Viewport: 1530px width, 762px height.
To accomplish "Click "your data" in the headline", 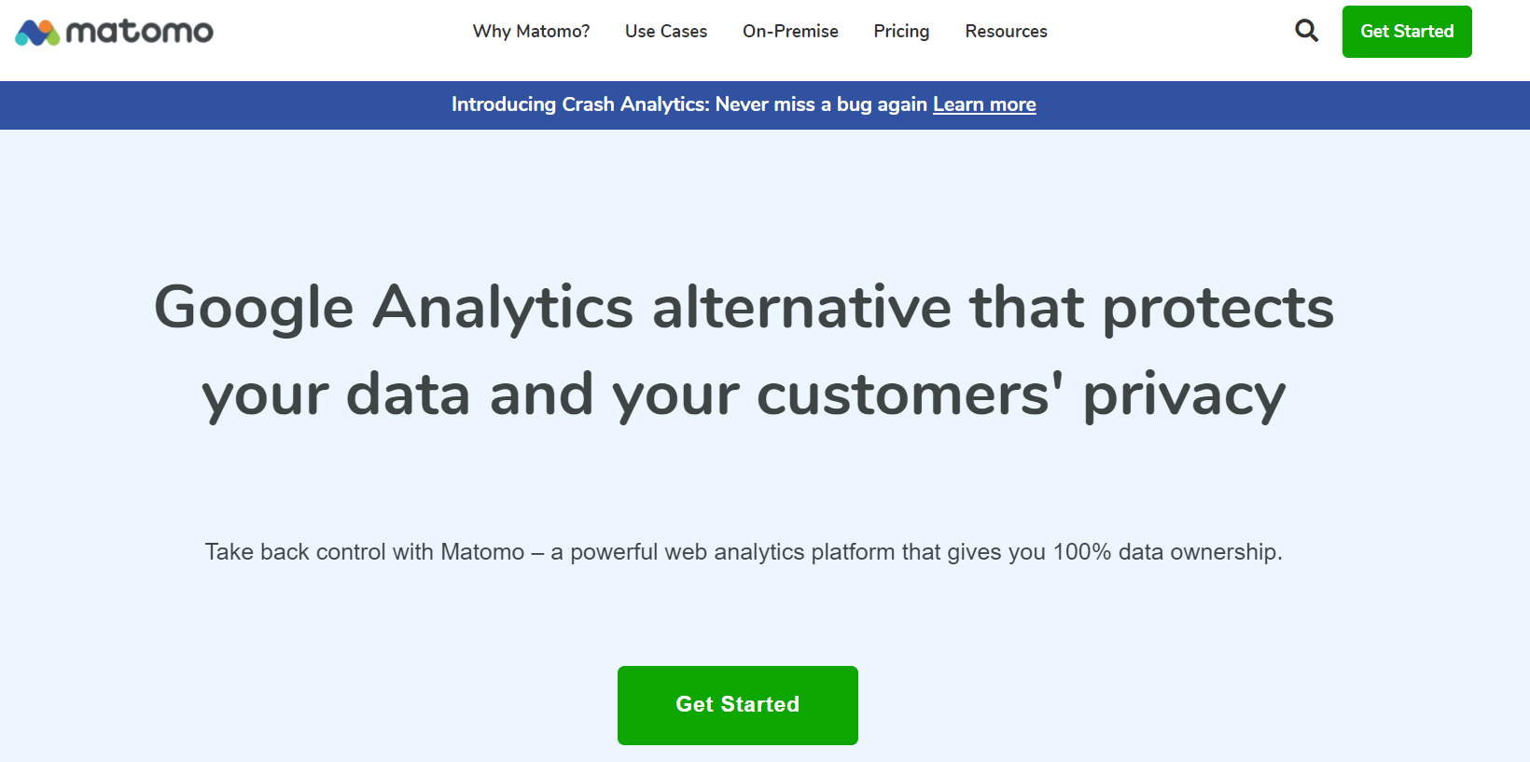I will pos(336,395).
